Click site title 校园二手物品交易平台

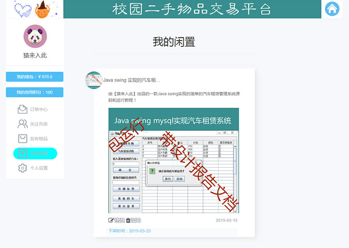coord(191,9)
